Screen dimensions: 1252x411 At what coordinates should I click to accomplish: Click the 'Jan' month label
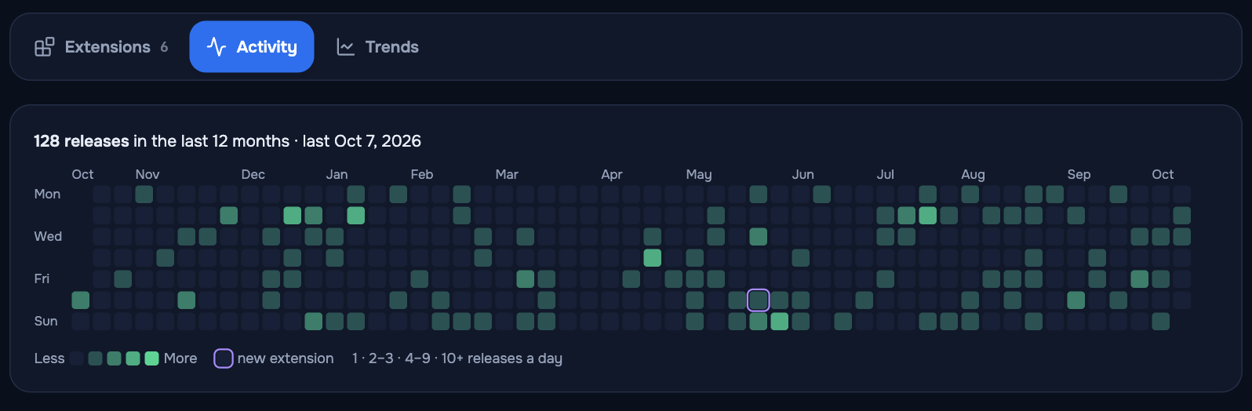click(337, 174)
